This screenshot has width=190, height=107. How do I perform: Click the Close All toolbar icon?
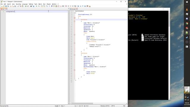(13, 6)
